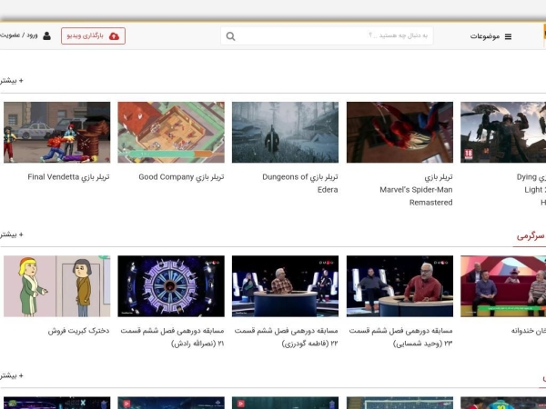
Task: Open Dying Light trailer thumbnail
Action: pyautogui.click(x=503, y=132)
